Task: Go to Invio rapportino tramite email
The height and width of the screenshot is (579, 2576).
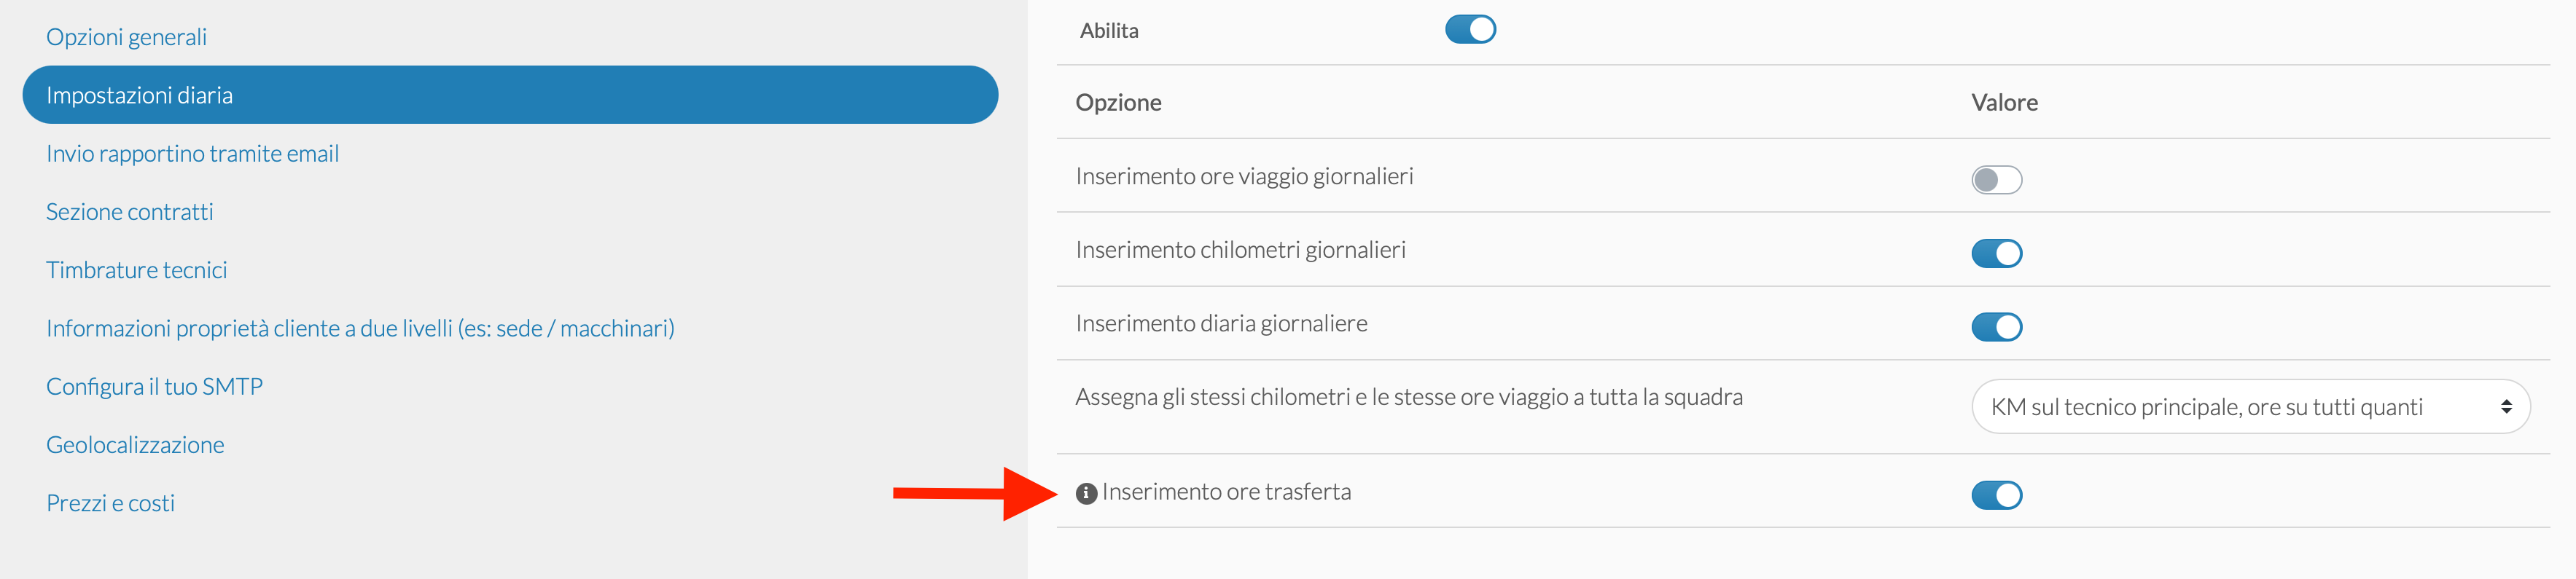Action: pos(192,154)
